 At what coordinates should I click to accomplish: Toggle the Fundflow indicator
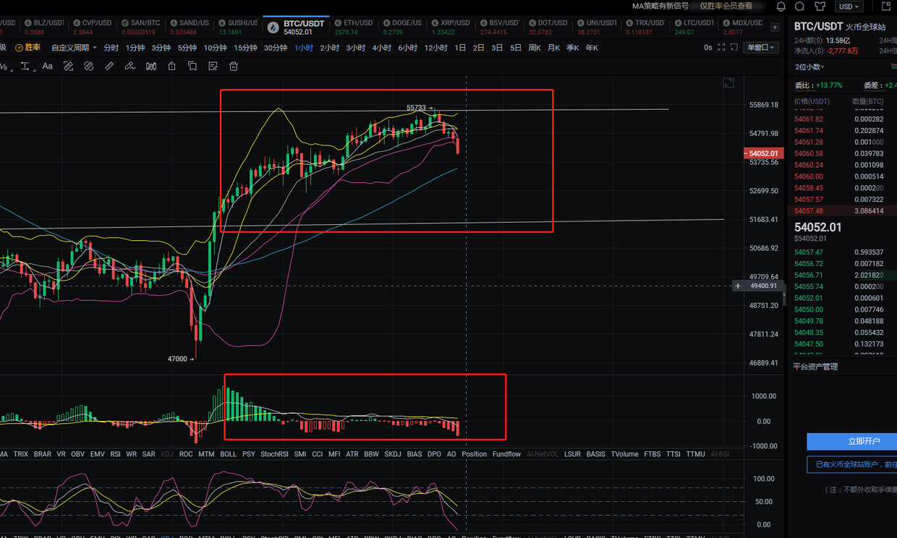[x=506, y=454]
